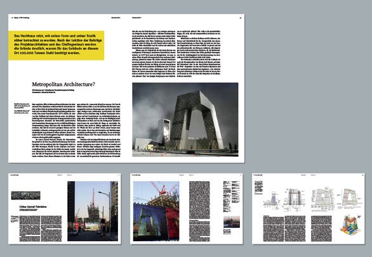The image size is (372, 257).
Task: Click the CCTV tower rendering photo
Action: coord(185,120)
